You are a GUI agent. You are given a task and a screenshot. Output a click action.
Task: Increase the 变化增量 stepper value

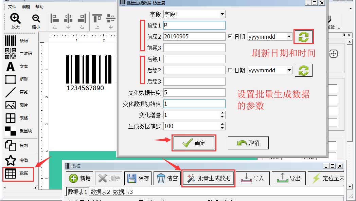[222, 113]
